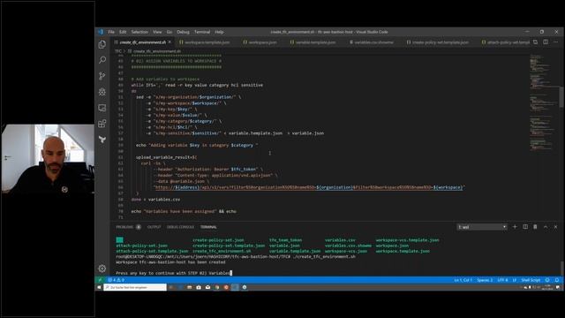Click the Windows Start button
Viewport: 565px width, 318px height.
coord(100,287)
